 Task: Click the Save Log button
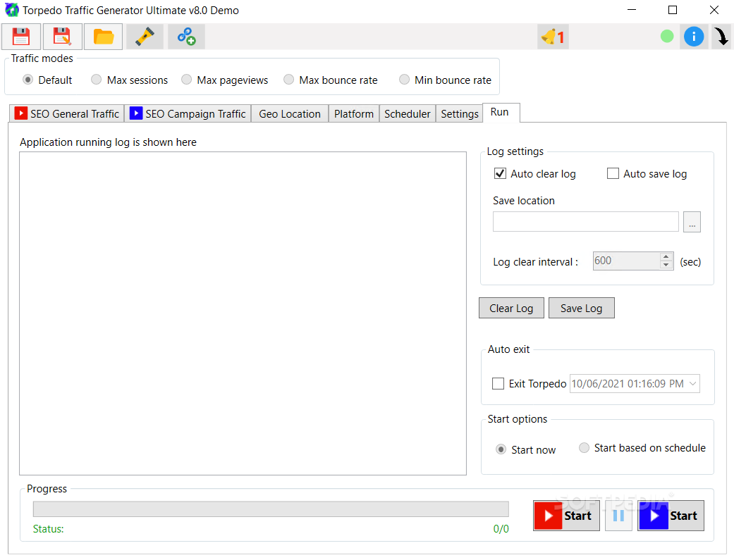coord(581,308)
